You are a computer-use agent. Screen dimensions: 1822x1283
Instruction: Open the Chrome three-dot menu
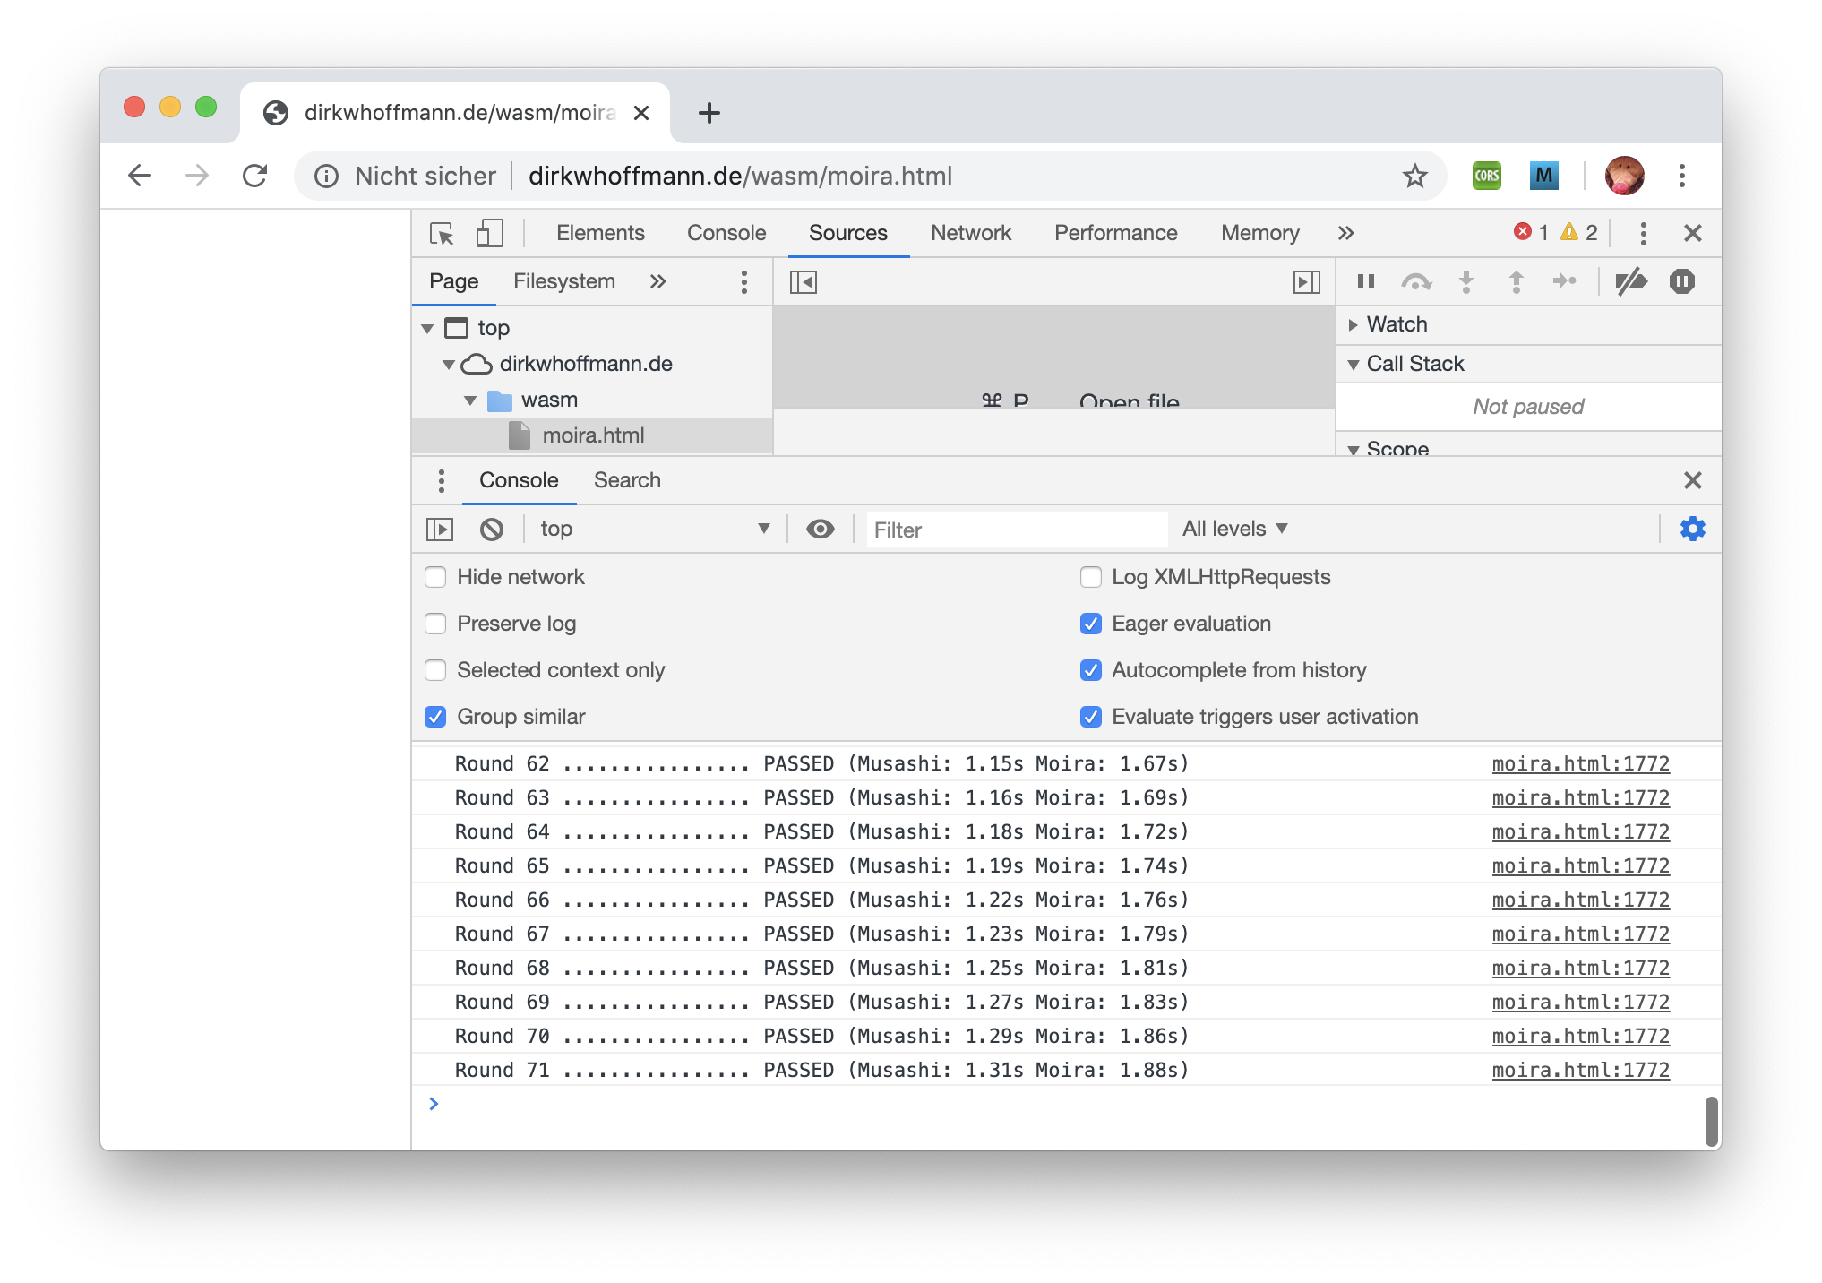pyautogui.click(x=1682, y=176)
